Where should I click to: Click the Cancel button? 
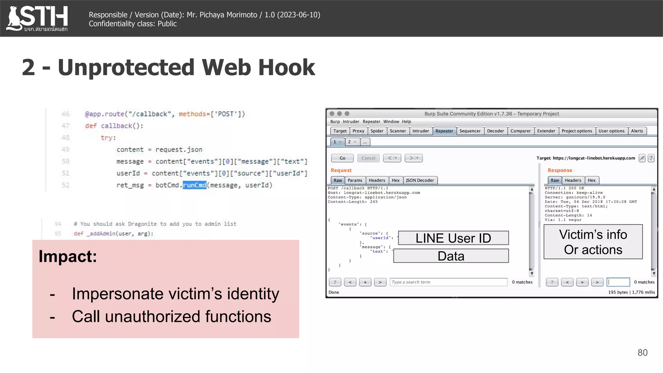pos(368,158)
